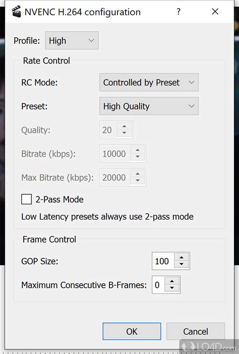Confirm settings with the OK button
Viewport: 239px width, 354px height.
132,331
